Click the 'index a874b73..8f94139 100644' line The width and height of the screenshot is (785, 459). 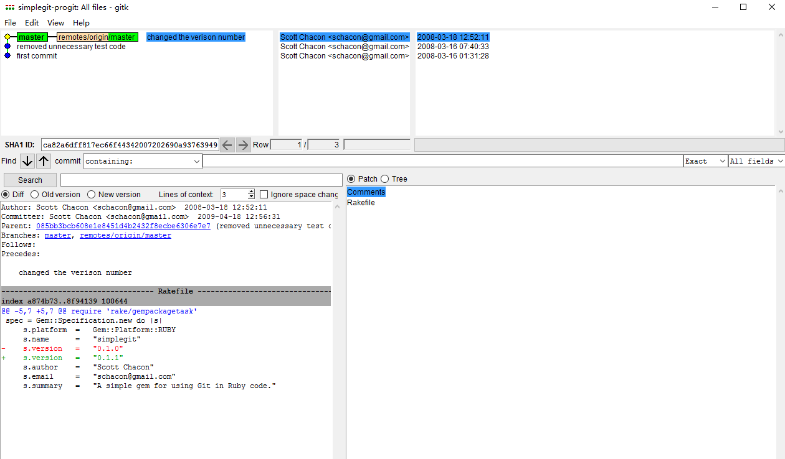click(64, 301)
